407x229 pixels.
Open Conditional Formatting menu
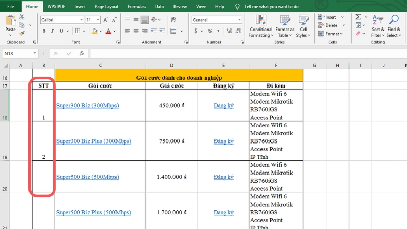click(x=260, y=25)
